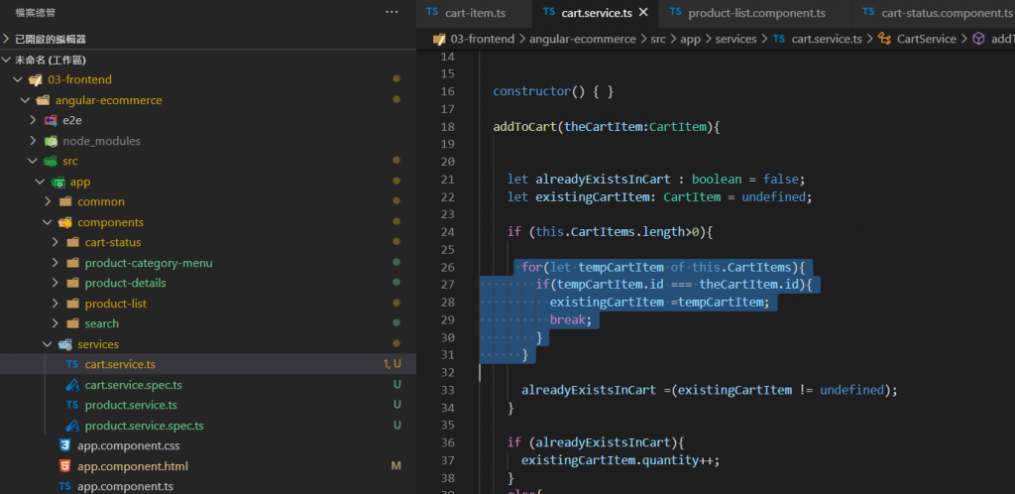Collapse the angular-ecommerce folder chevron

pos(25,100)
